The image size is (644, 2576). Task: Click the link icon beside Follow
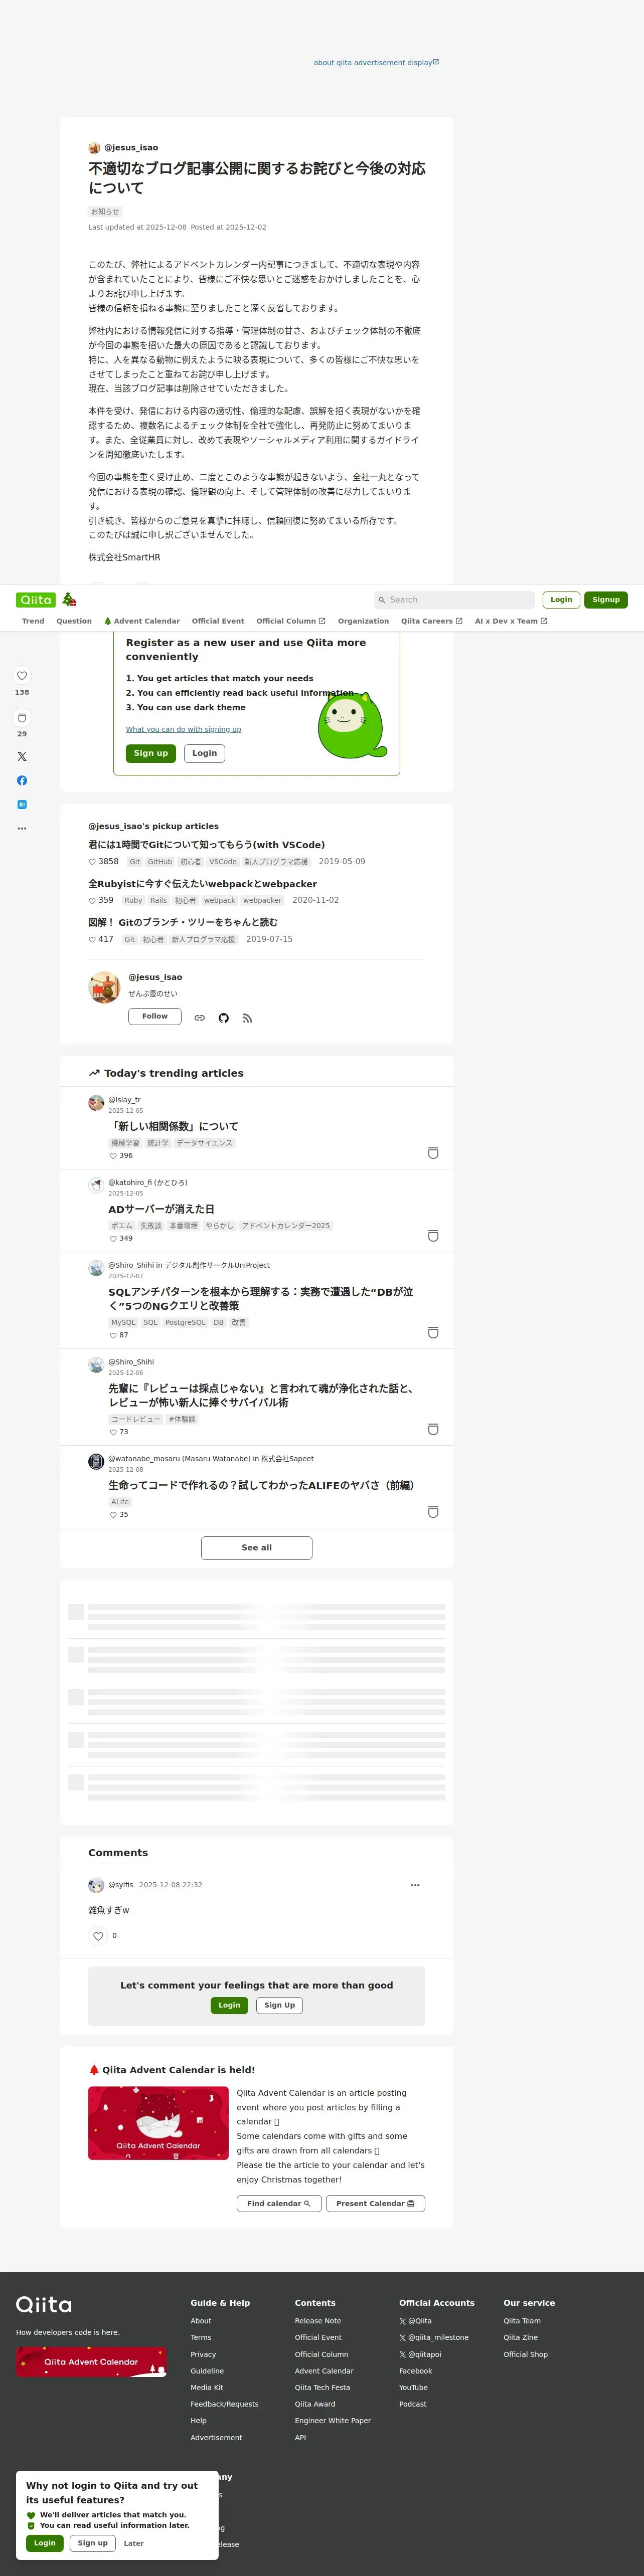pos(200,1018)
